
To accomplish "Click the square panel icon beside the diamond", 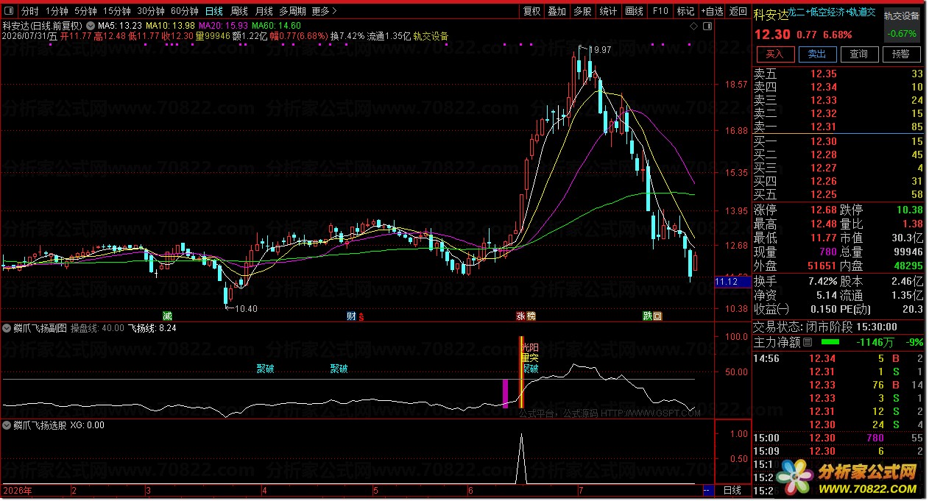I will pos(707,26).
